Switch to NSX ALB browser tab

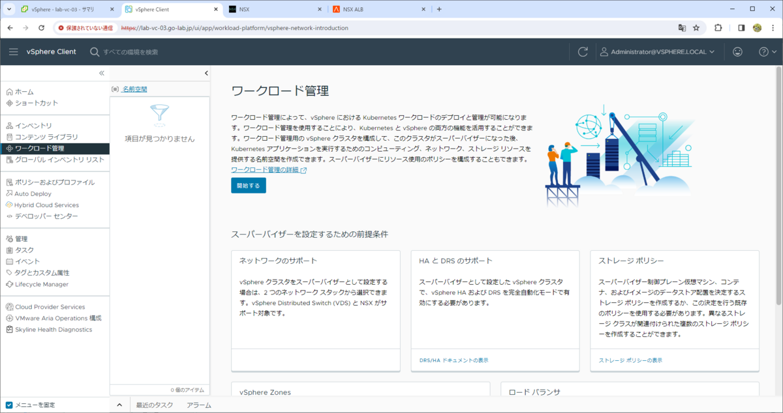(x=378, y=9)
